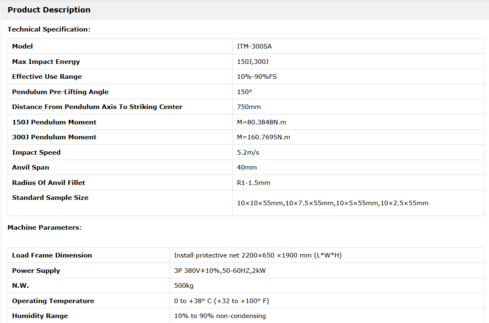Click the Machine Parameters heading
489x323 pixels.
(44, 228)
